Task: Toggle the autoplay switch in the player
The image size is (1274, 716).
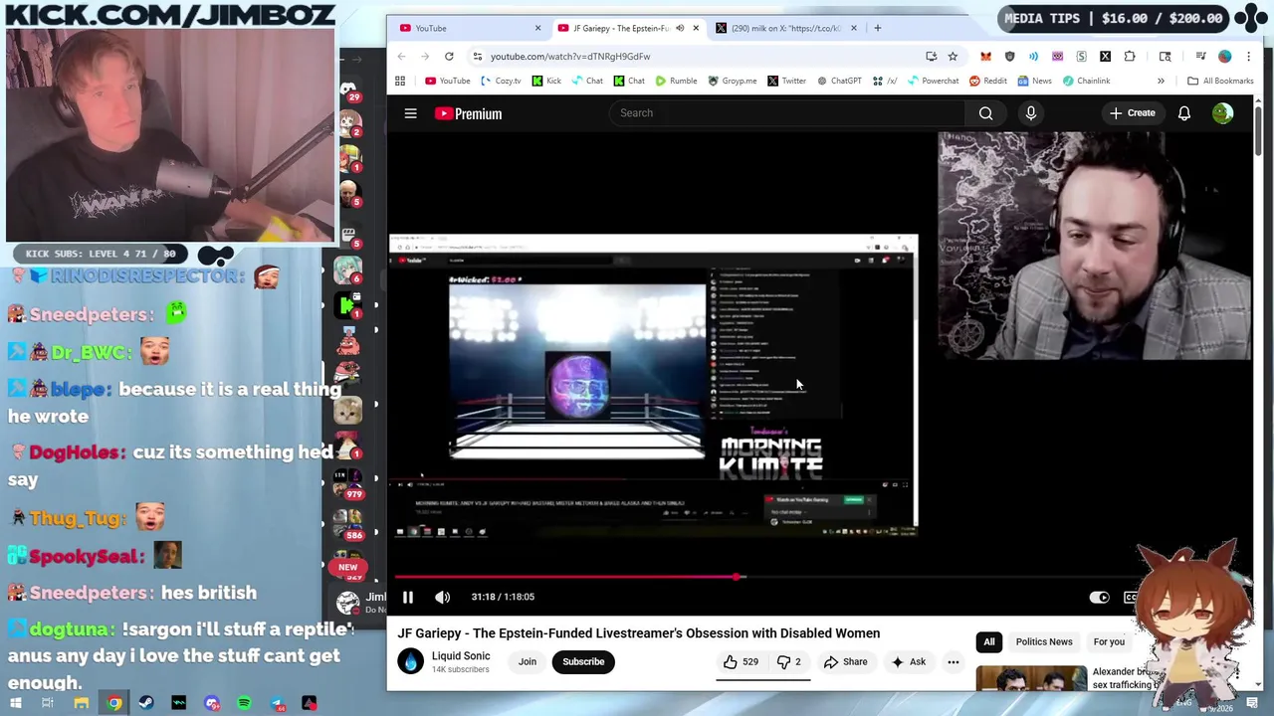Action: (x=1099, y=597)
